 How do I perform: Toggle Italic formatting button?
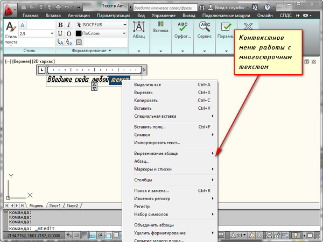click(69, 25)
